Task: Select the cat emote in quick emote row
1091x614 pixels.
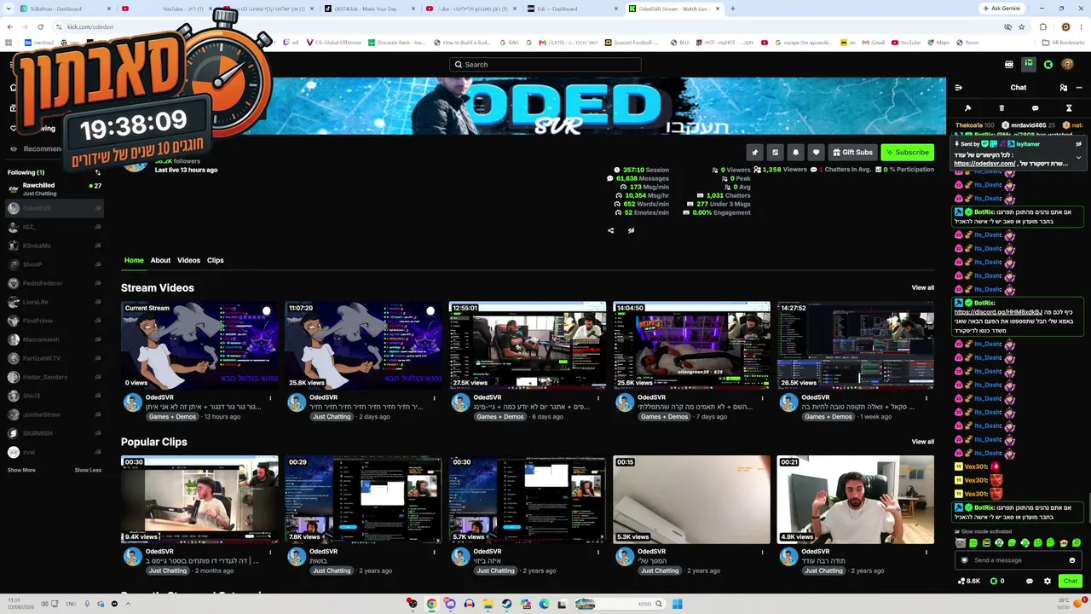Action: (961, 543)
